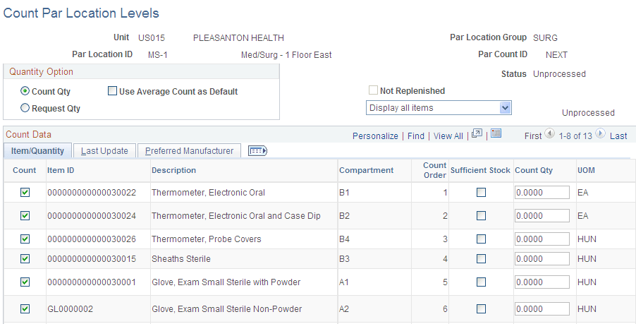Enable Use Average Count as Default

point(112,91)
